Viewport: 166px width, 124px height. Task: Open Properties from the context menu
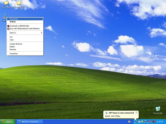[x=25, y=53]
